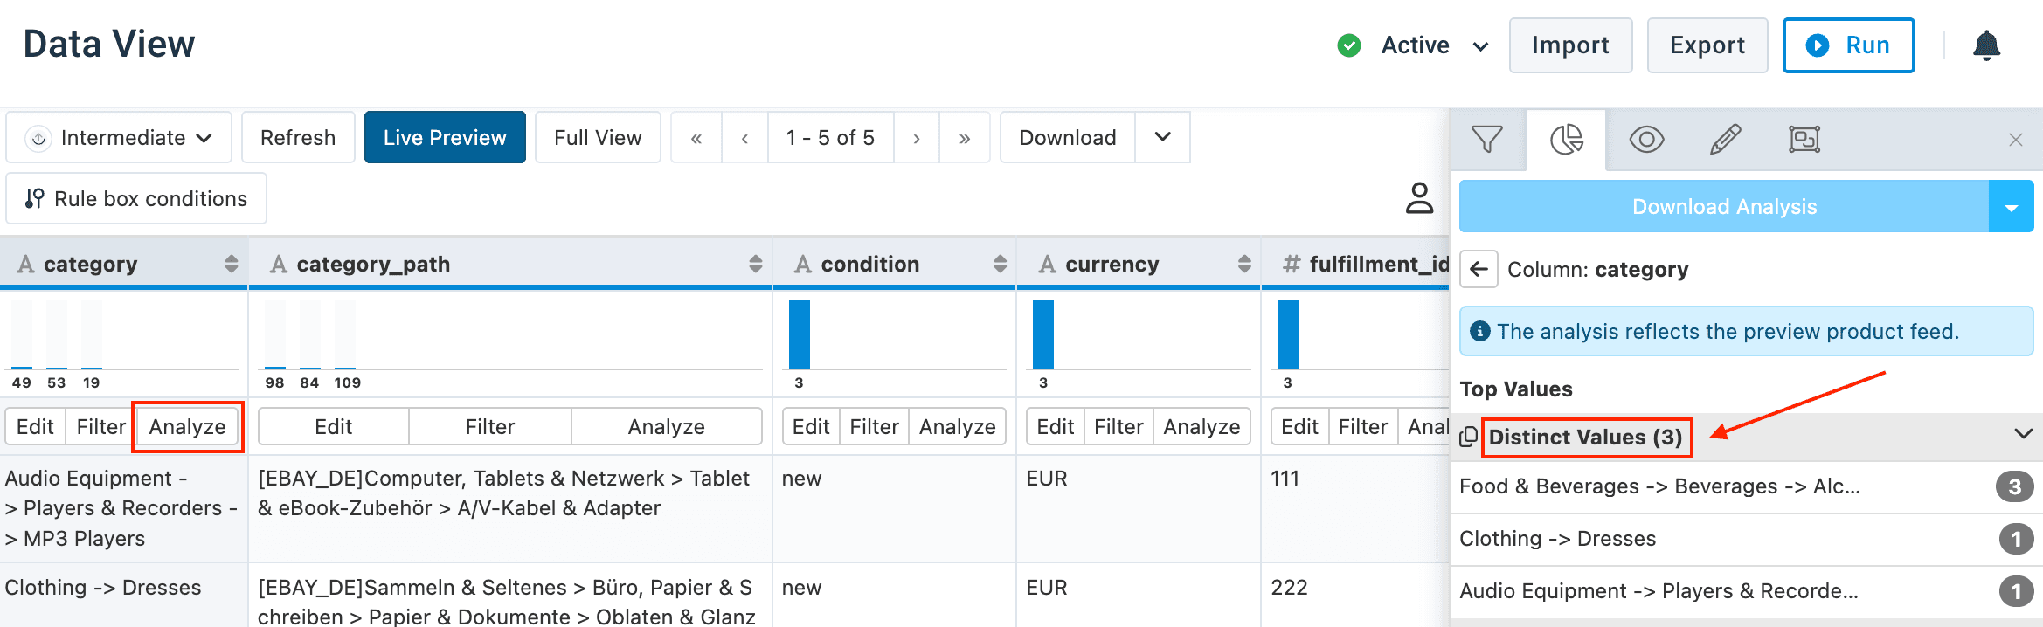Open Download options dropdown arrow
The image size is (2043, 627).
coord(1162,137)
